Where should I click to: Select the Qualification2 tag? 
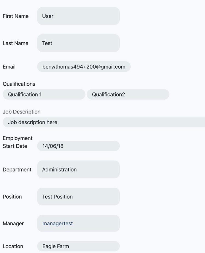coord(128,94)
